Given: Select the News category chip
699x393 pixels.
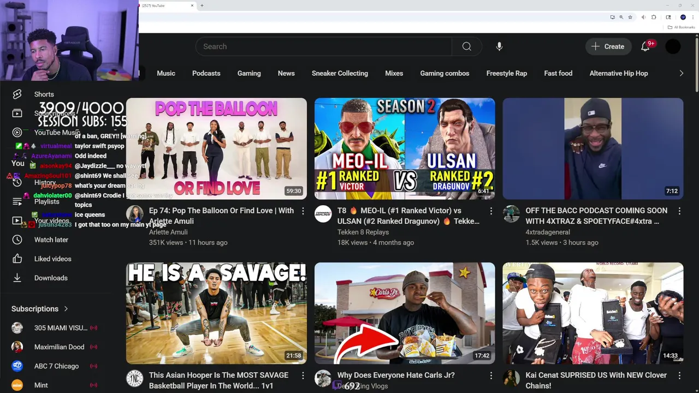Looking at the screenshot, I should point(286,73).
